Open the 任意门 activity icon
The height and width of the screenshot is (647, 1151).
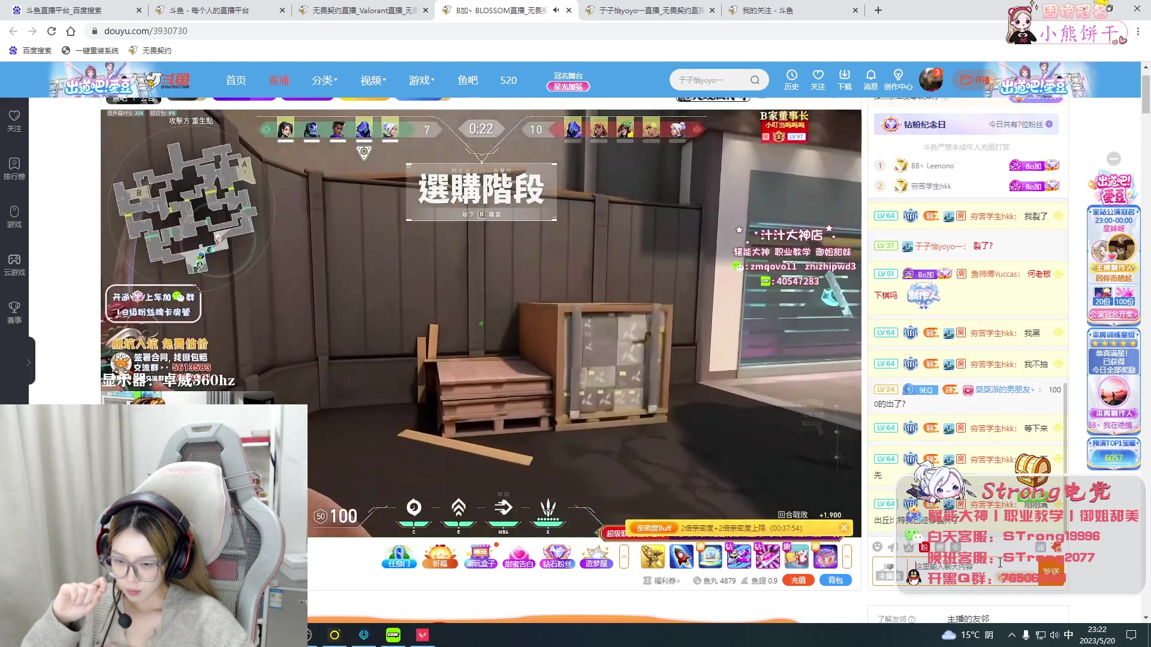[399, 557]
